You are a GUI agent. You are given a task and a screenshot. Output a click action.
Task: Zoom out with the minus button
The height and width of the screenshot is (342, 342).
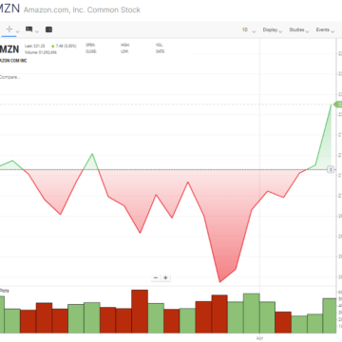coord(156,278)
